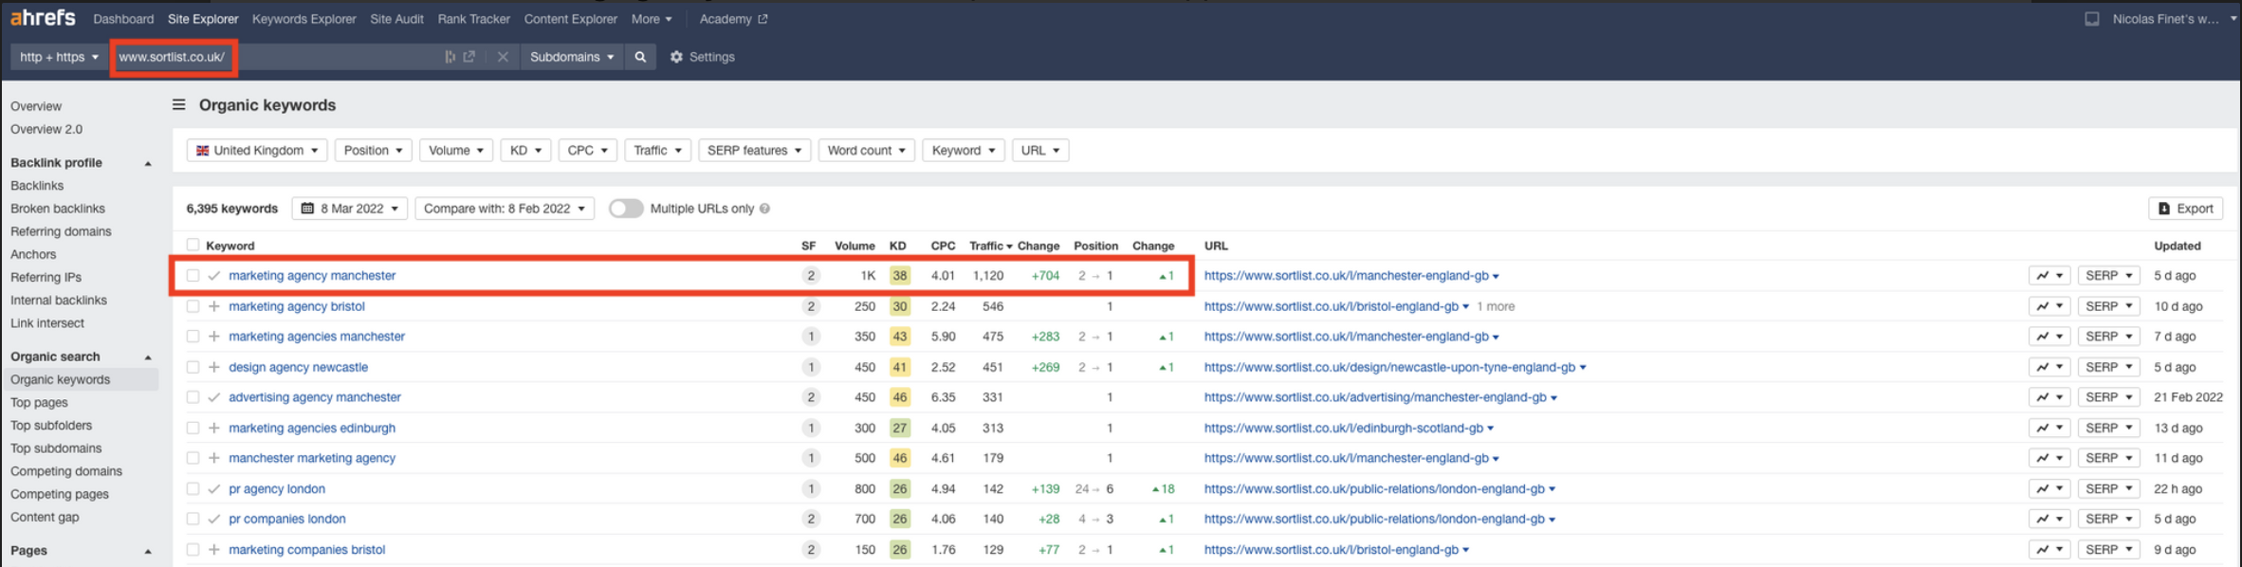2242x567 pixels.
Task: Add manchester marketing agency with plus icon
Action: [214, 458]
